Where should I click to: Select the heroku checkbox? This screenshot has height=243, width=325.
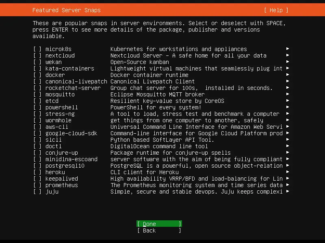click(37, 172)
